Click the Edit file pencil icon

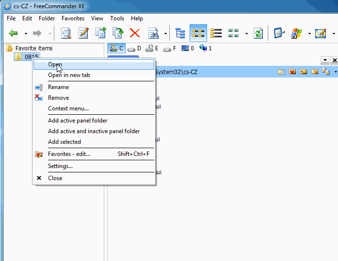coord(83,33)
